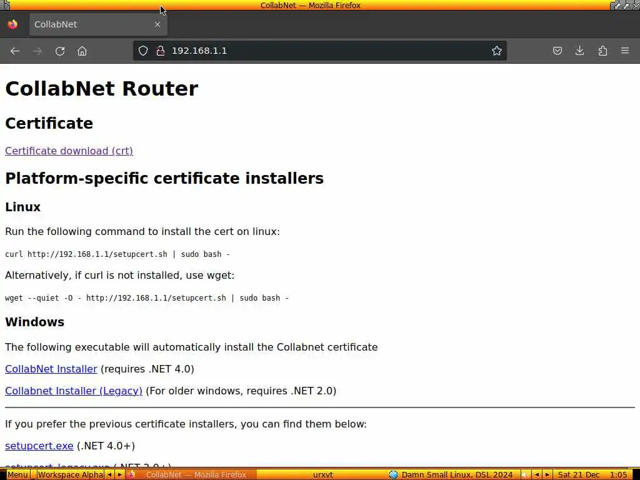Click the Linux section heading
Screen dimensions: 640x480
coord(23,207)
